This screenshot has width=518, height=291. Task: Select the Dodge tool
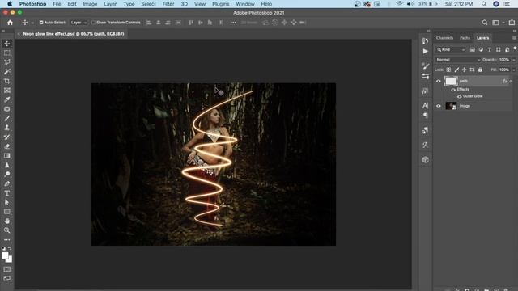pos(7,175)
